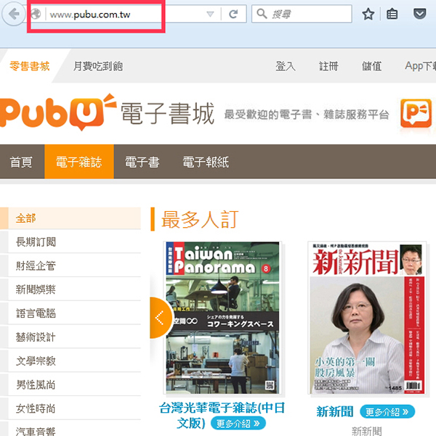
Task: Focus the browser search field
Action: point(302,14)
